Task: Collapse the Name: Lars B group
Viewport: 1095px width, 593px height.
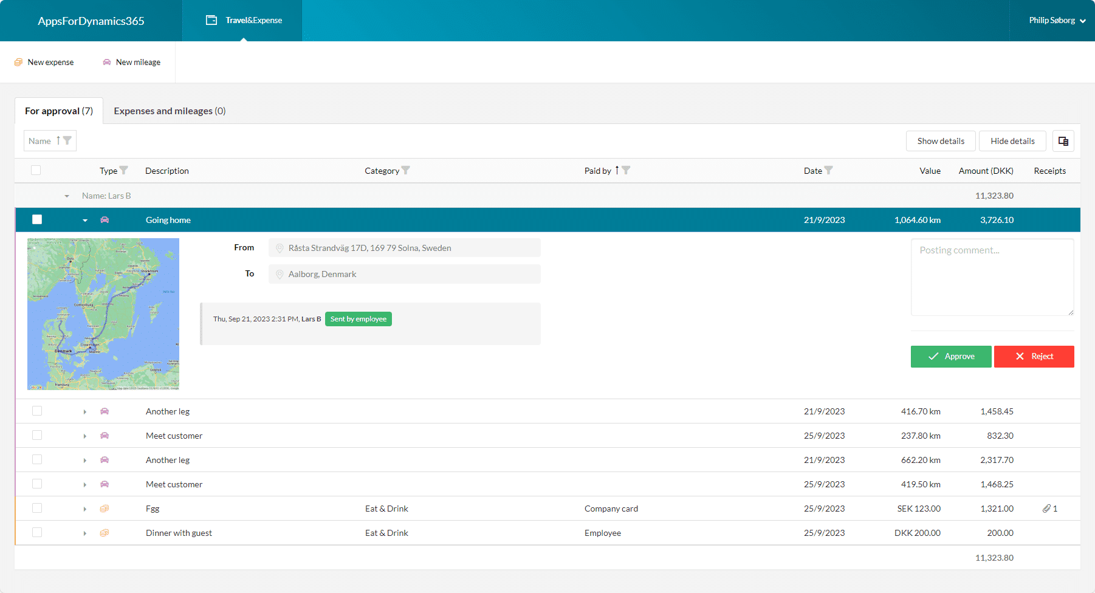Action: (67, 196)
